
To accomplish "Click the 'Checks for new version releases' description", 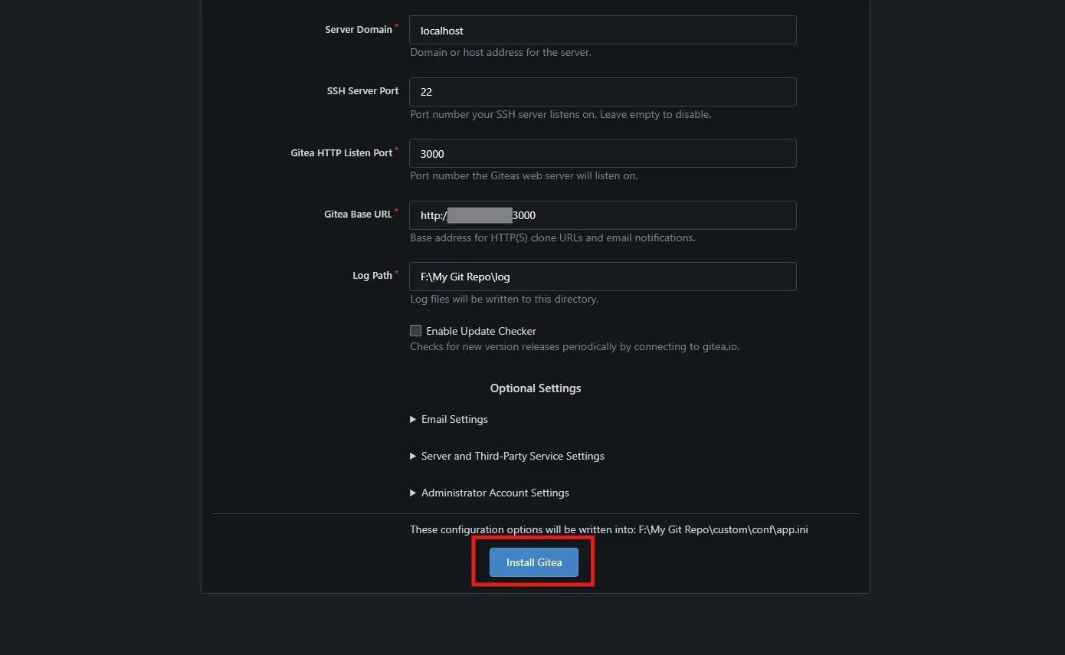I will click(575, 347).
